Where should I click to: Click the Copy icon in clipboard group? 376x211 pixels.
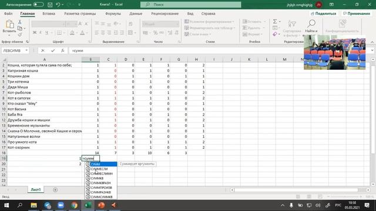pos(20,29)
